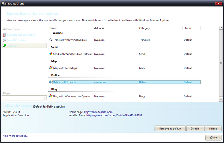
Task: Sort the list by the Address column
Action: coord(115,28)
